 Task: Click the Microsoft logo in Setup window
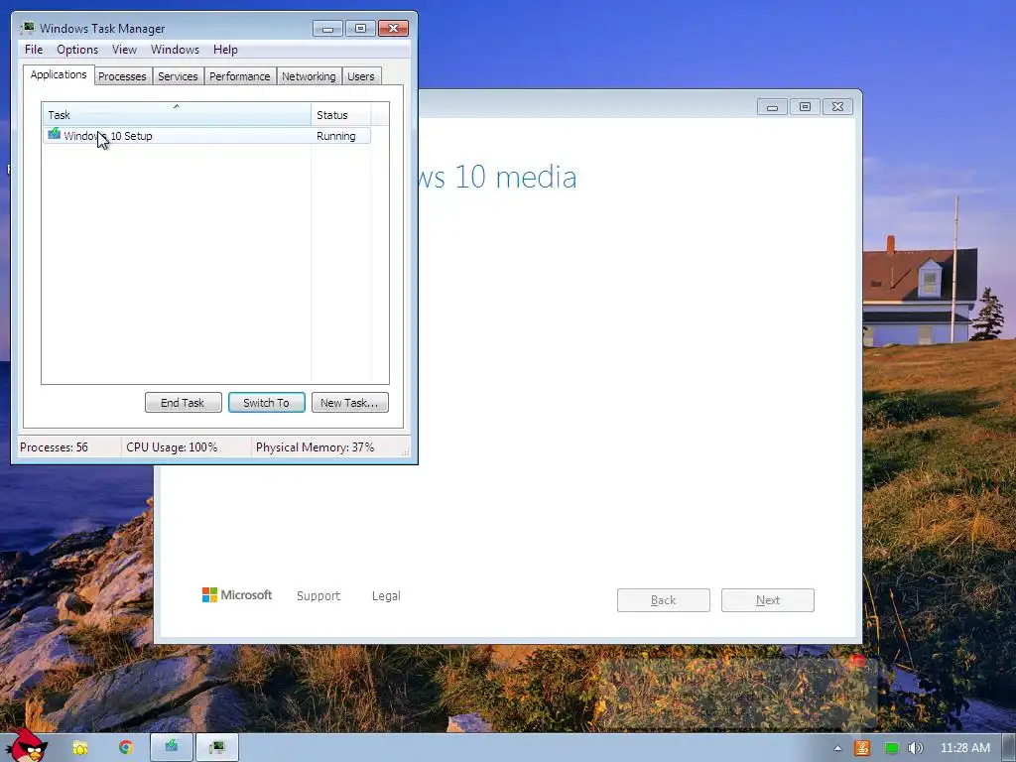tap(236, 595)
